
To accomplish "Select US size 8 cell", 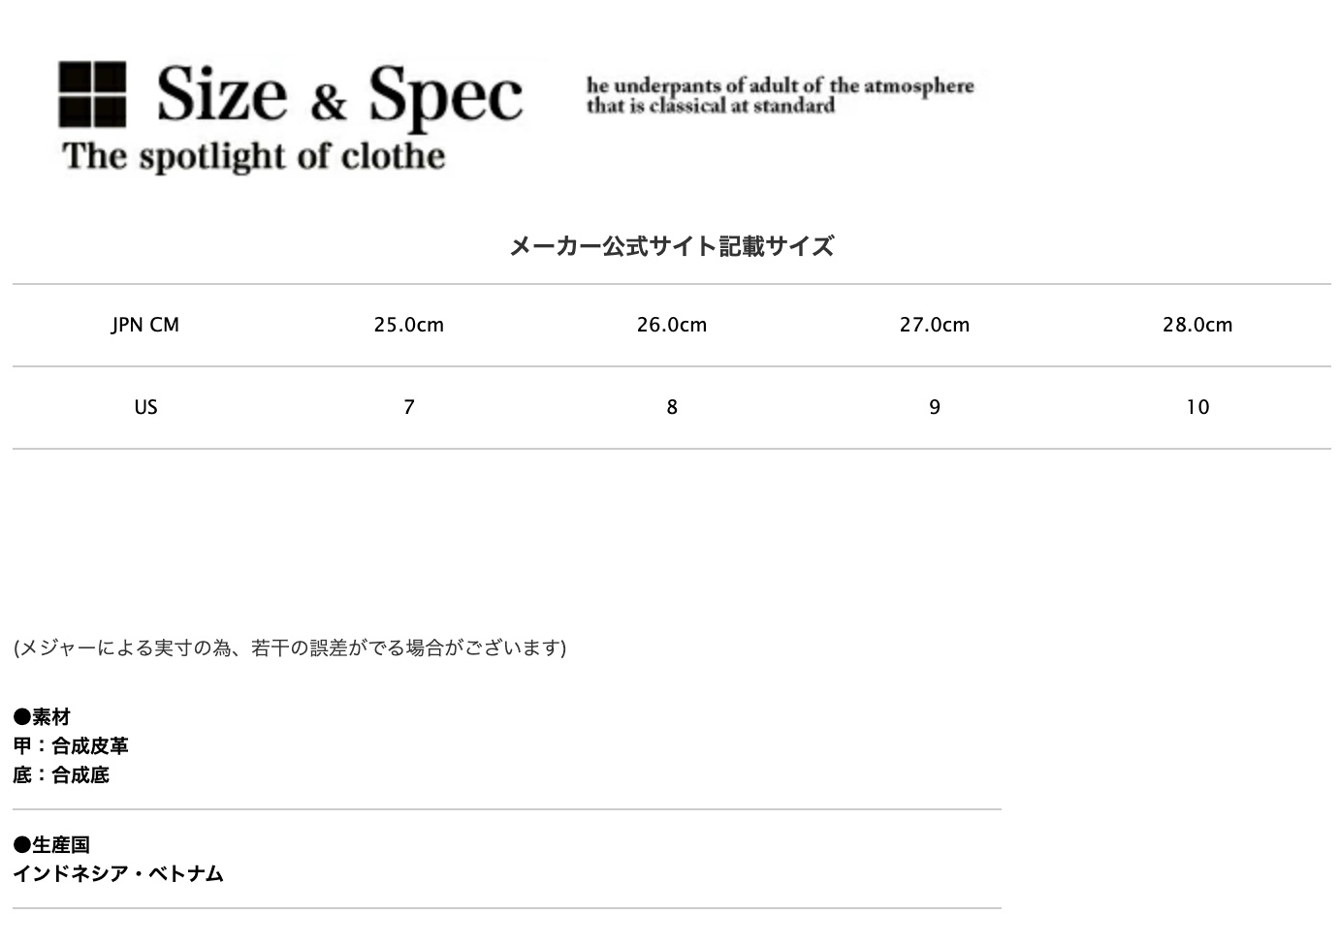I will tap(672, 407).
